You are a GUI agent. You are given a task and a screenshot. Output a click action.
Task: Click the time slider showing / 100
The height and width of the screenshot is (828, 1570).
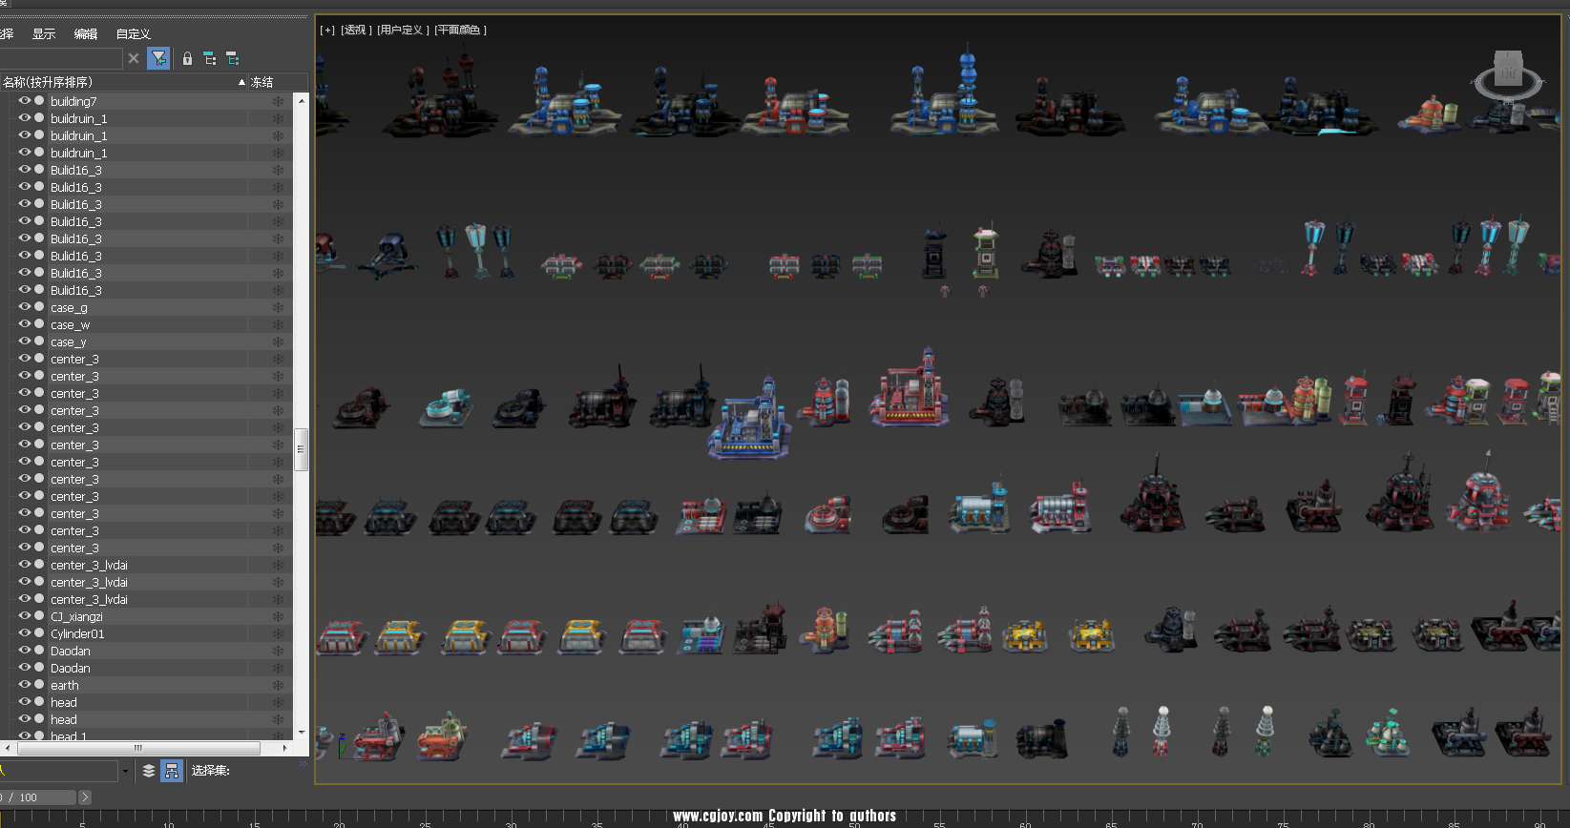[38, 797]
